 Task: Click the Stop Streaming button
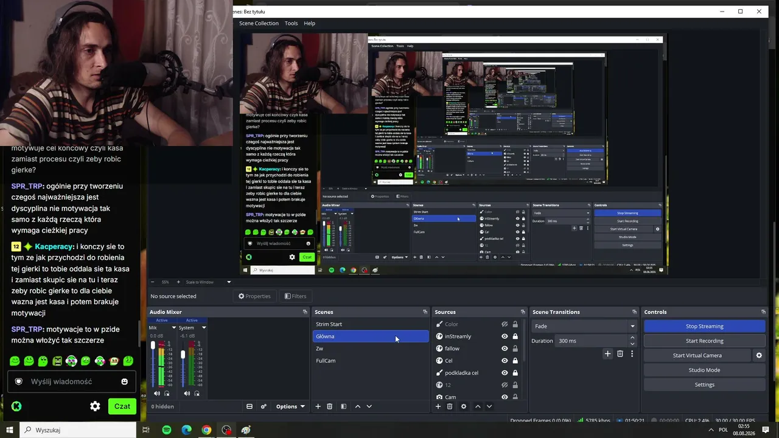pos(704,326)
